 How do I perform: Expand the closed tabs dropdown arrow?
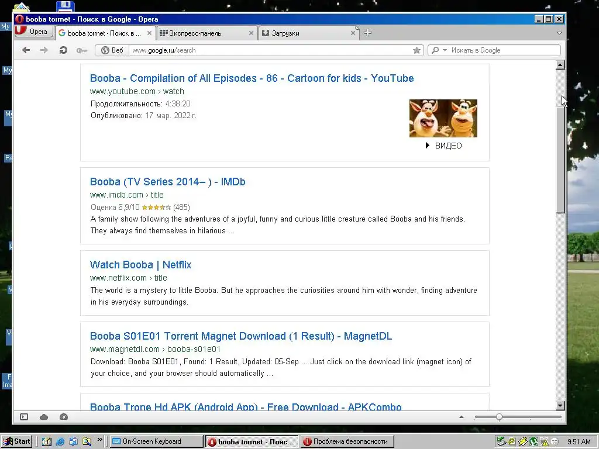click(x=559, y=33)
